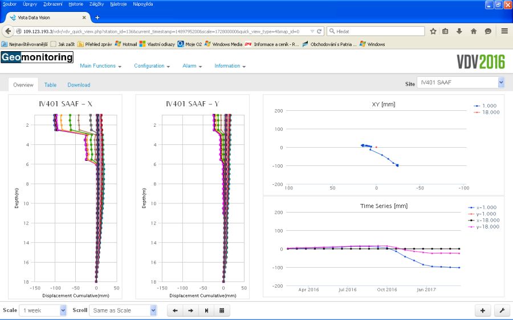
Task: Reload the page with refresh icon
Action: [x=319, y=31]
